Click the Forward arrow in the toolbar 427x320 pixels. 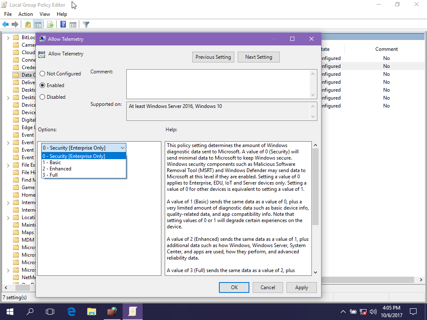[x=15, y=25]
